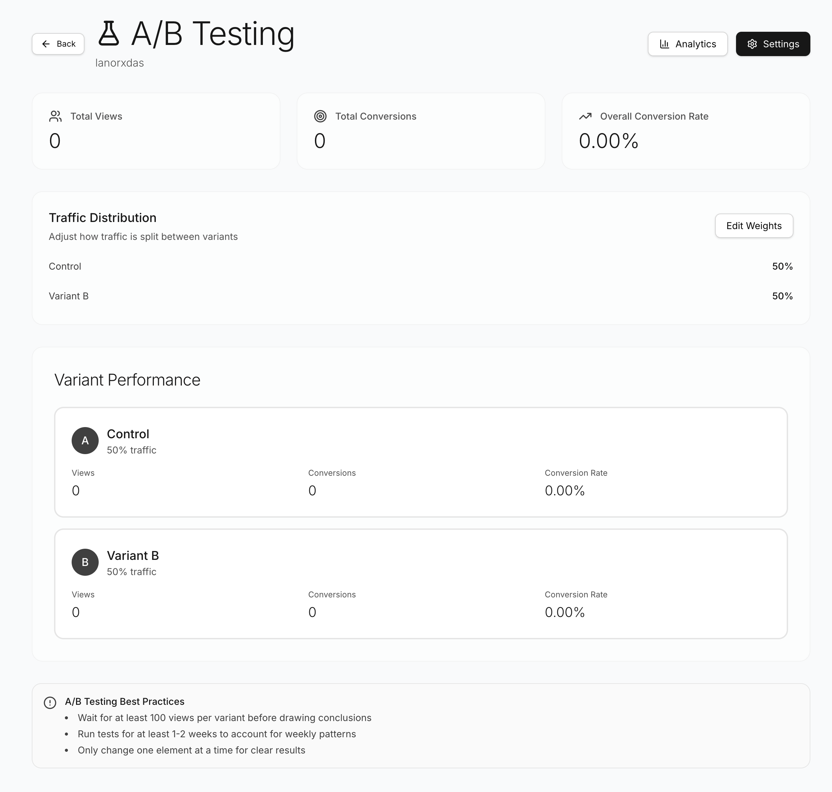This screenshot has height=792, width=832.
Task: Click the trending arrow icon by Conversion Rate
Action: 585,117
